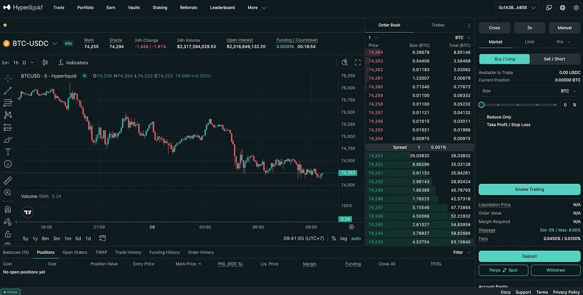Screen dimensions: 583x295
Task: Click the size percentage input field
Action: pos(570,105)
